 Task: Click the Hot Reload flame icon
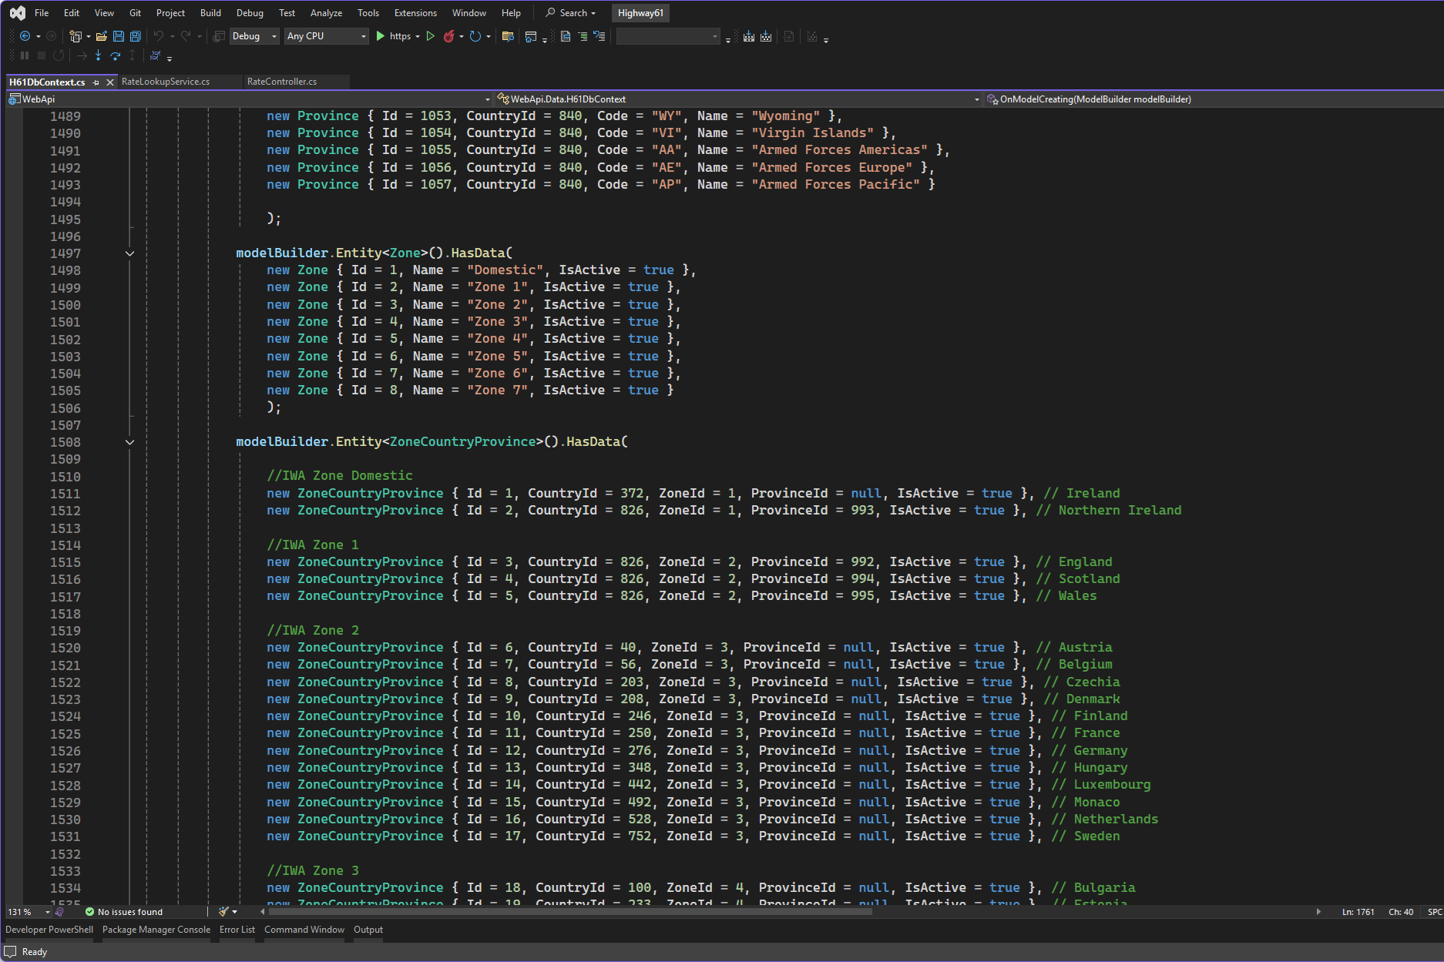(x=448, y=36)
